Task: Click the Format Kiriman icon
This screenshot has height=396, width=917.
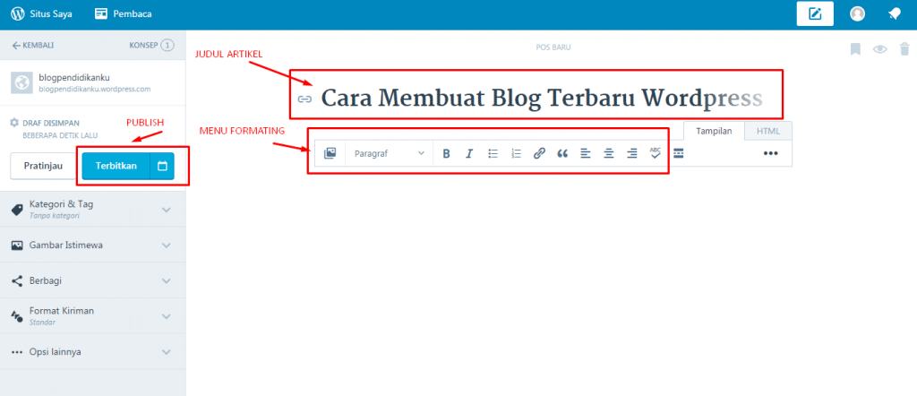Action: click(x=17, y=317)
